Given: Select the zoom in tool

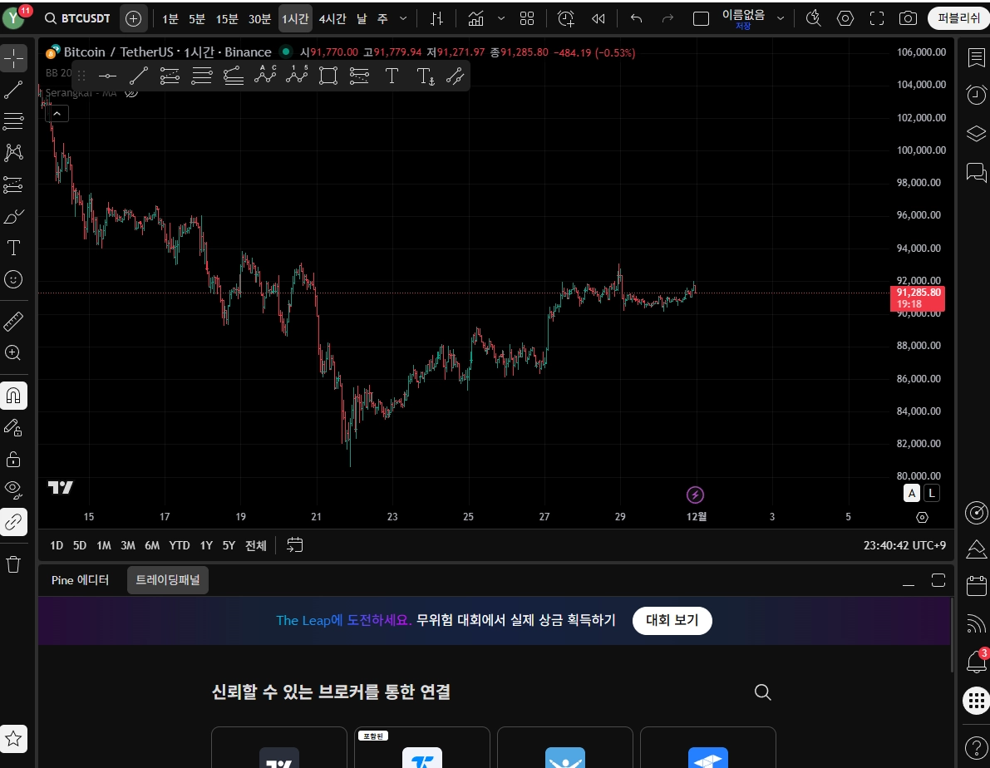Looking at the screenshot, I should [14, 352].
